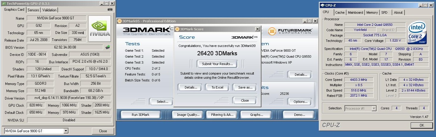The image size is (436, 137).
Task: Click the GPU-Z screenshot camera icon
Action: pos(110,10)
